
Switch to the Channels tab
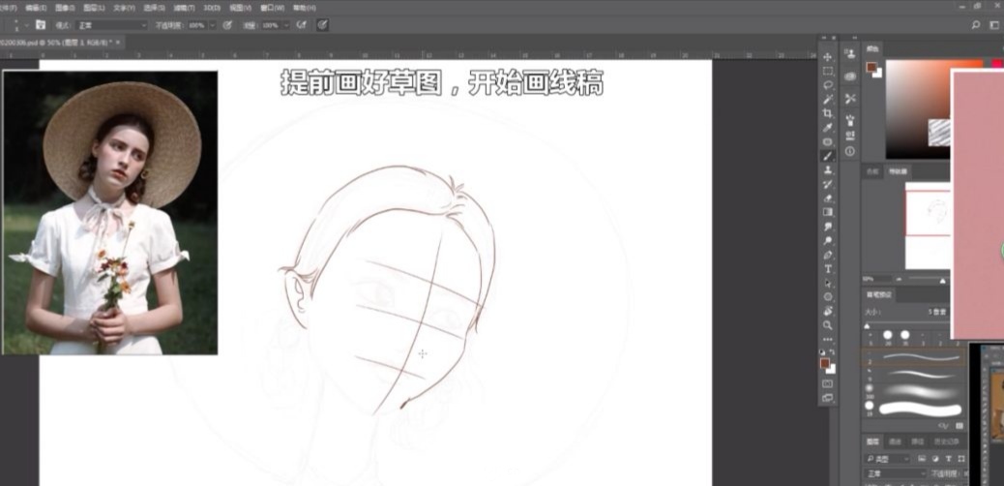click(x=895, y=441)
